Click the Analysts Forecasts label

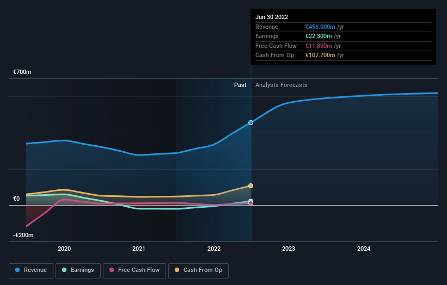281,85
